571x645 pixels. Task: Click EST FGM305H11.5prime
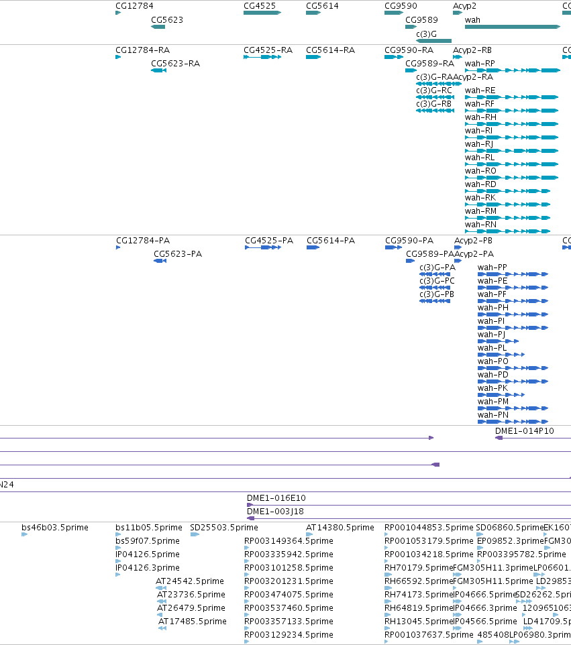[x=492, y=581]
